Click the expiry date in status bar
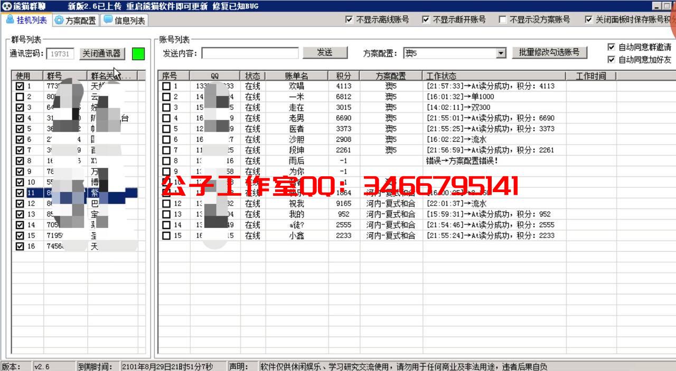The image size is (676, 371). coord(167,367)
